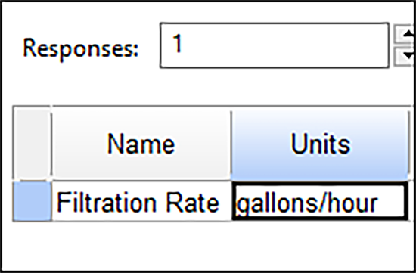Click the divider between Name and Units headers
Viewport: 416px width, 273px height.
231,144
